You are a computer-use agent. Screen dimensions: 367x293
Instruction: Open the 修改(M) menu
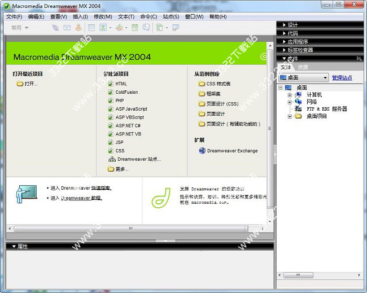tap(103, 16)
